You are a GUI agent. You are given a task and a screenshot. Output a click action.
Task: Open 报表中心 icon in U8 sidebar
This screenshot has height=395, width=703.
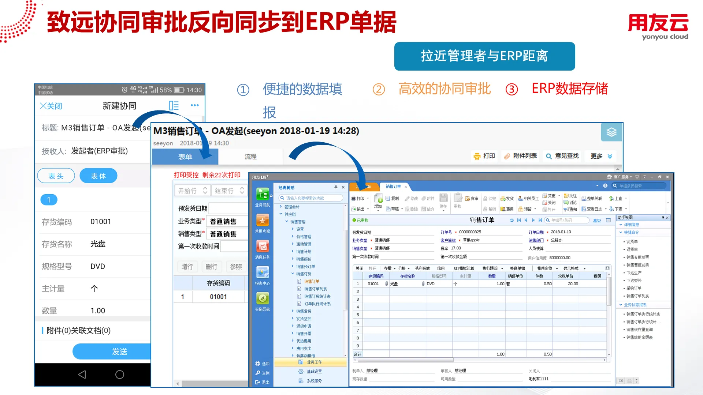[263, 272]
